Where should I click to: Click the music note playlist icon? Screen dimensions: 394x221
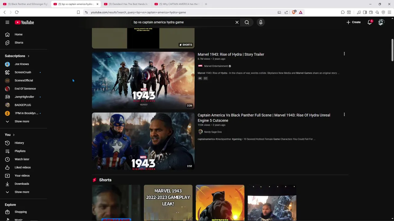[359, 12]
